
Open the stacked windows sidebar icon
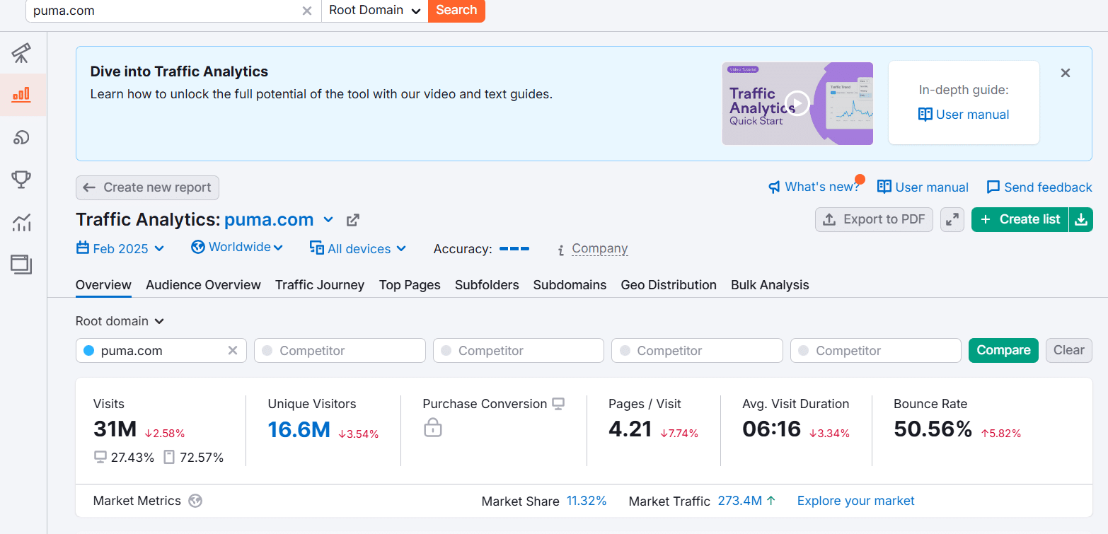point(21,265)
